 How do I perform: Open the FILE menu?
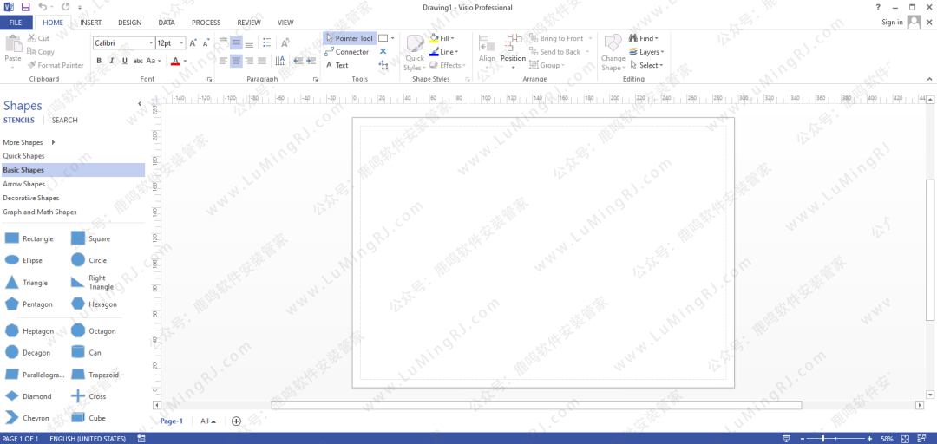pyautogui.click(x=16, y=23)
